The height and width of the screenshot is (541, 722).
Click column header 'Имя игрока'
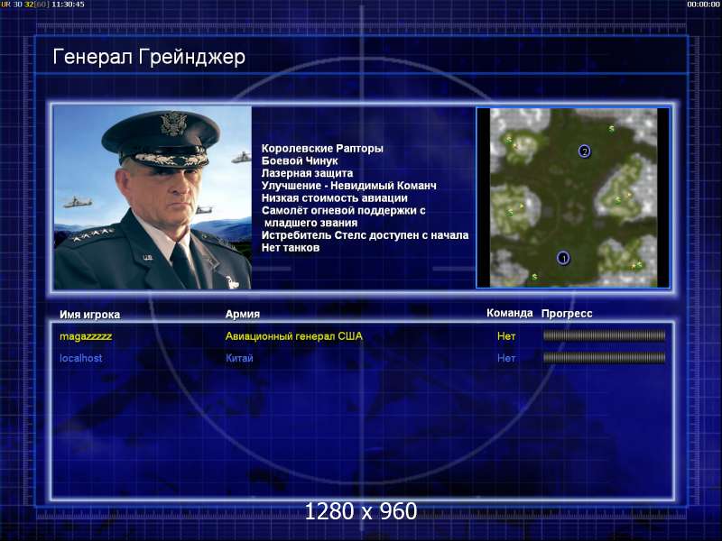pyautogui.click(x=89, y=315)
